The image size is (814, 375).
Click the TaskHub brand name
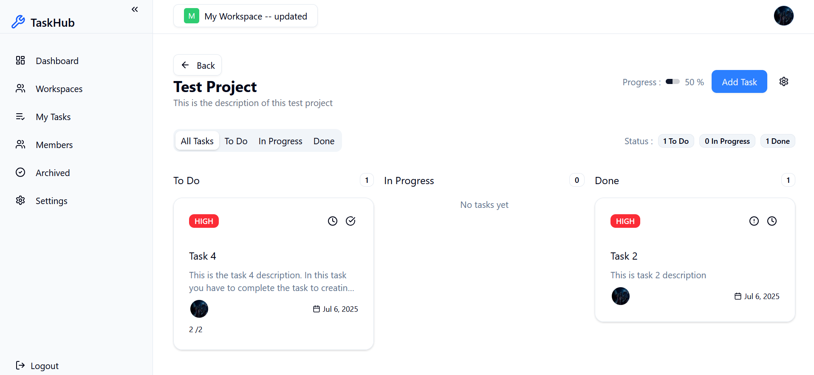click(53, 22)
